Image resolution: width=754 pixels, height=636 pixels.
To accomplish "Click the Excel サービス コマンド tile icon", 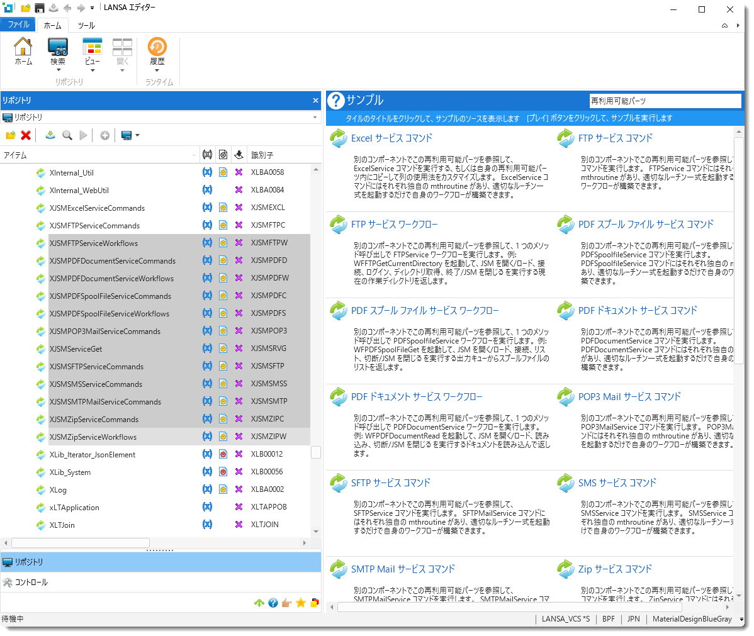I will pyautogui.click(x=339, y=138).
